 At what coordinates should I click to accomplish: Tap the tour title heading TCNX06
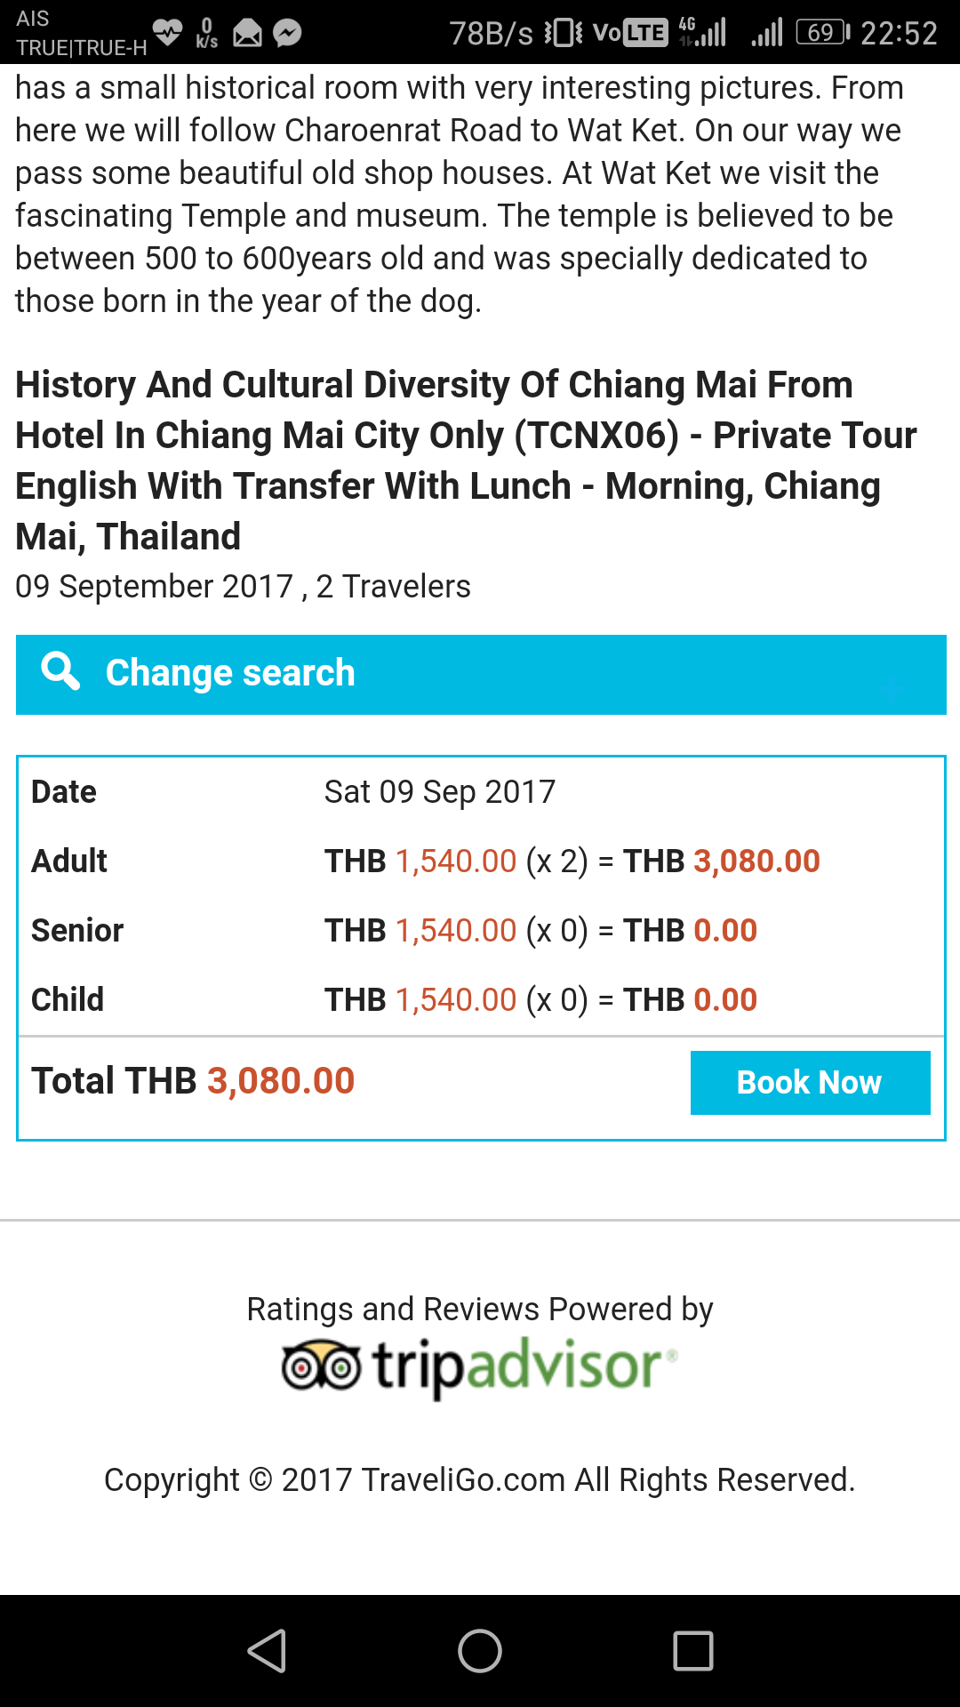(x=465, y=461)
